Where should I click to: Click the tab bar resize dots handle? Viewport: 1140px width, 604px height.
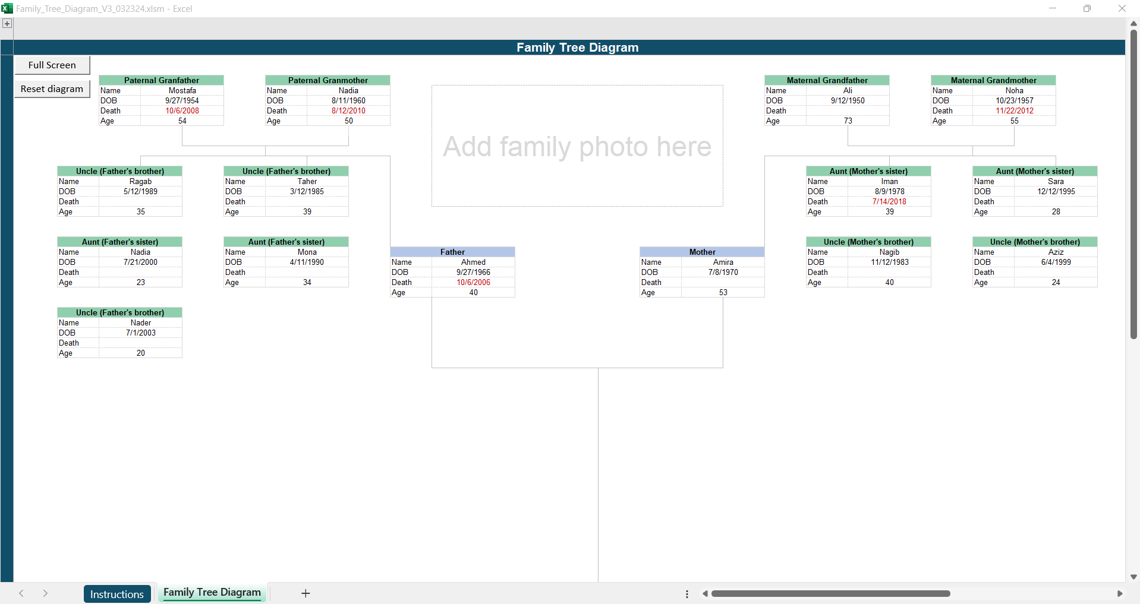(687, 594)
